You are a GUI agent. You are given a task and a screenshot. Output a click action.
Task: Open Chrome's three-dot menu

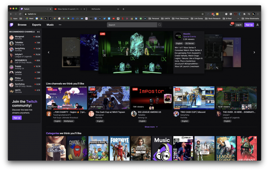click(x=258, y=14)
